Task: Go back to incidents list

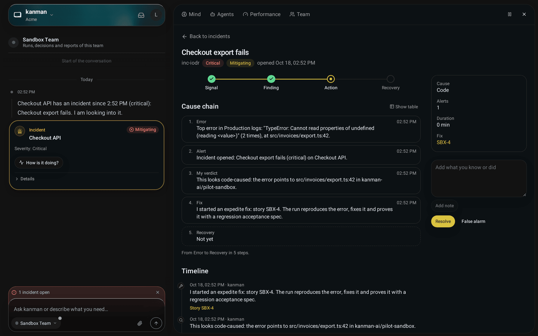Action: [206, 36]
